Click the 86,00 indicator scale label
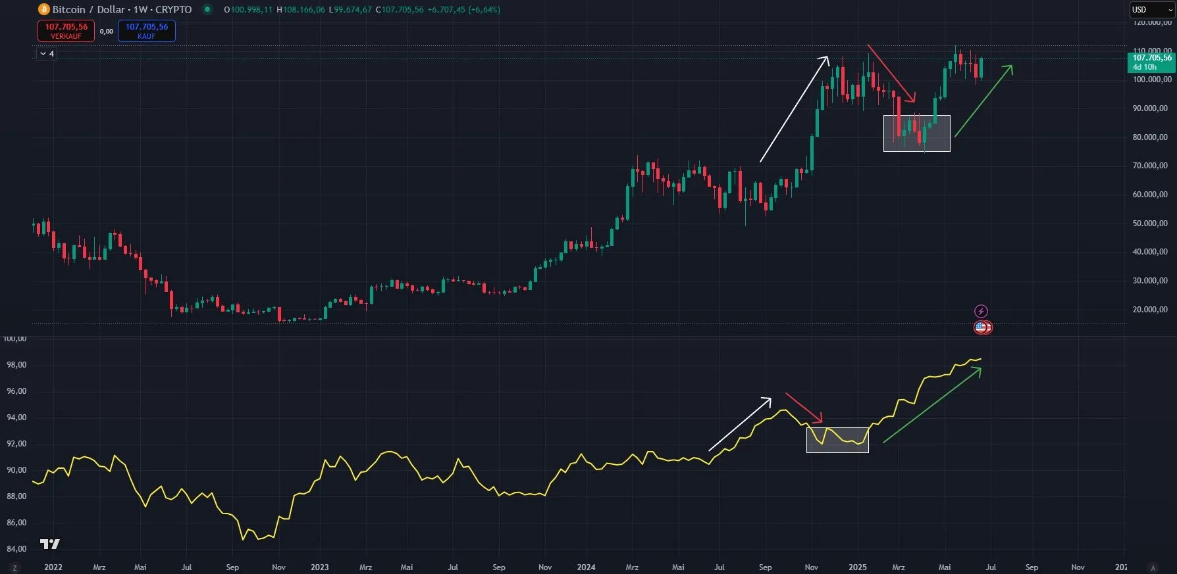 (16, 523)
